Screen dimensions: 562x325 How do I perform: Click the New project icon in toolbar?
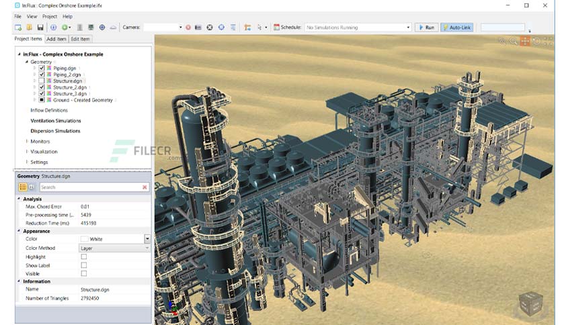pos(18,28)
